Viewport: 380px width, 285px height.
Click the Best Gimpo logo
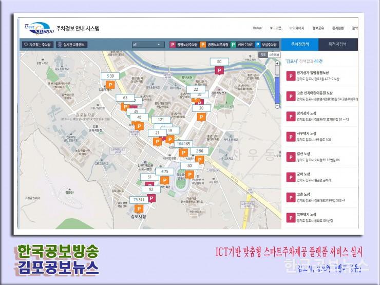39,29
